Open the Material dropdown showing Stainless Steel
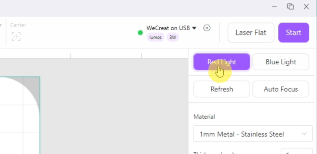317x154 pixels. point(253,134)
